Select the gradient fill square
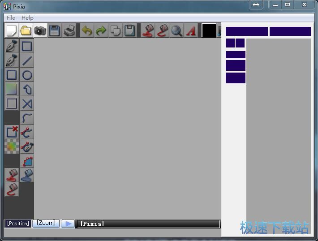 [12, 89]
